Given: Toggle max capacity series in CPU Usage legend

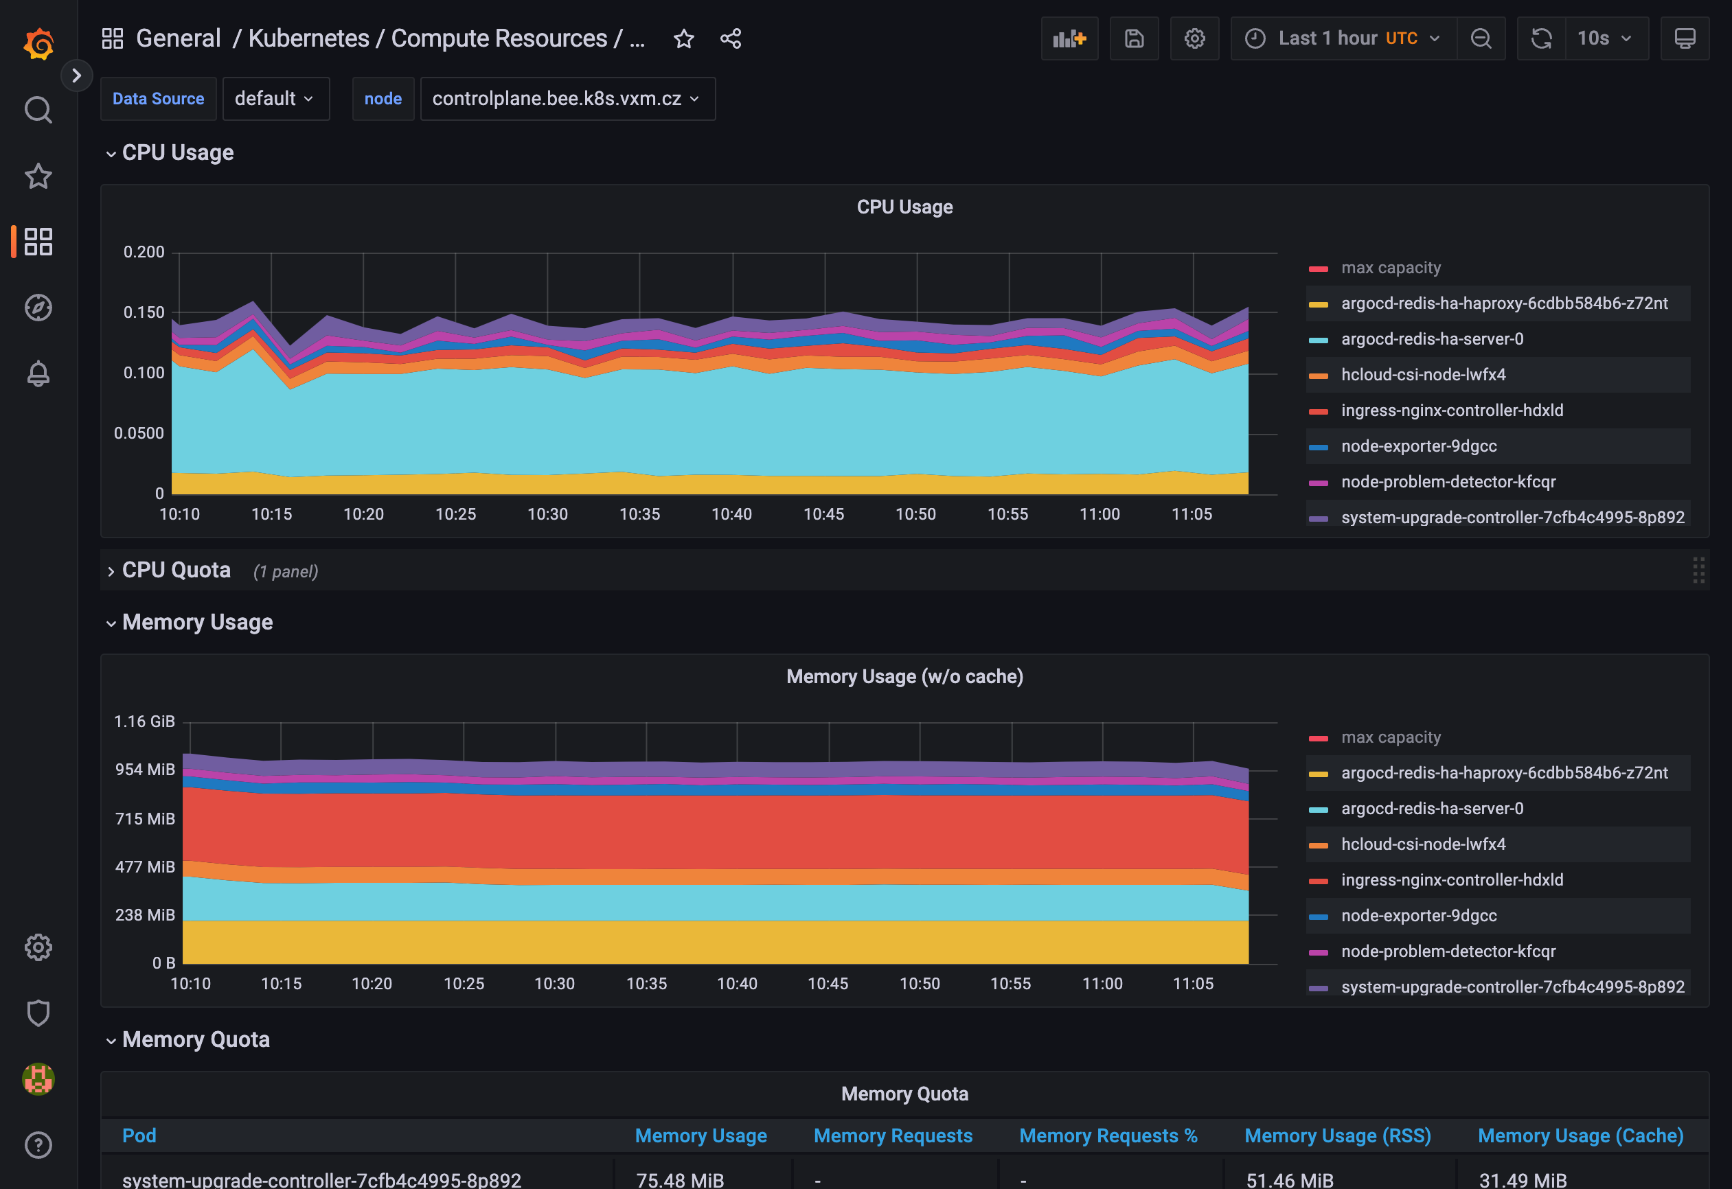Looking at the screenshot, I should pyautogui.click(x=1391, y=268).
